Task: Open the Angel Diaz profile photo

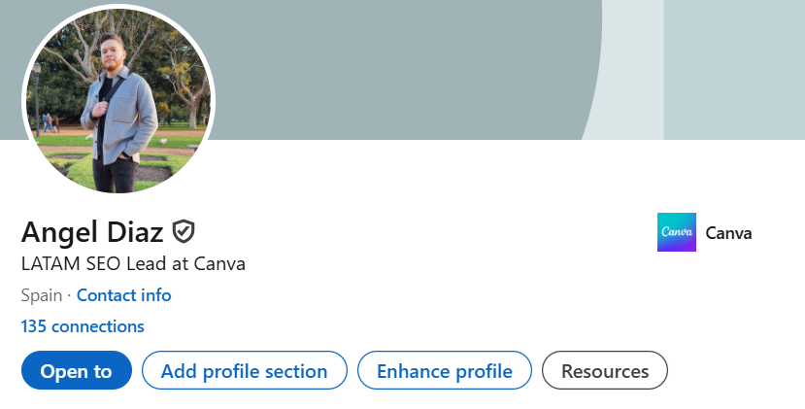Action: point(118,101)
